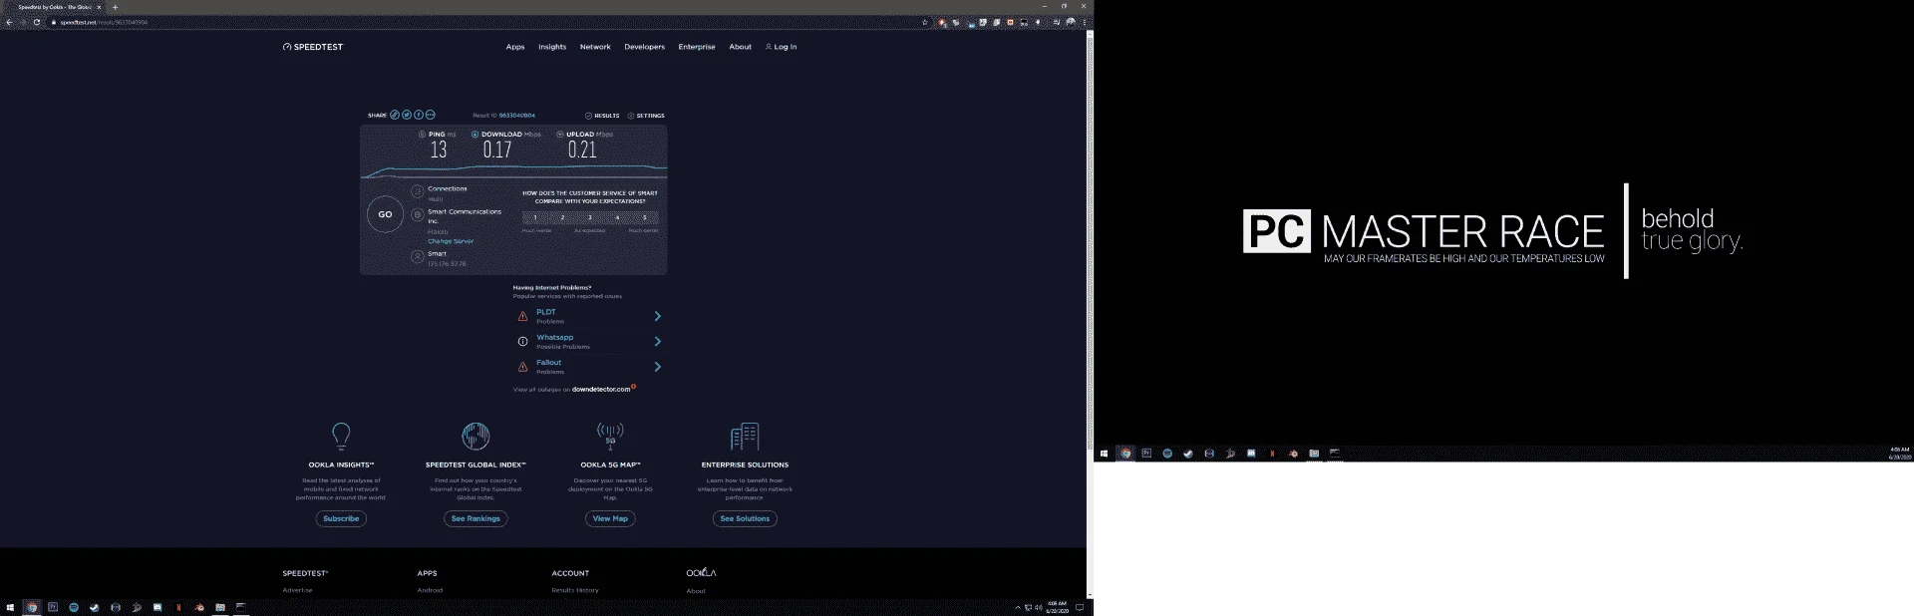Click the Change Server link
This screenshot has height=616, width=1914.
pyautogui.click(x=451, y=241)
